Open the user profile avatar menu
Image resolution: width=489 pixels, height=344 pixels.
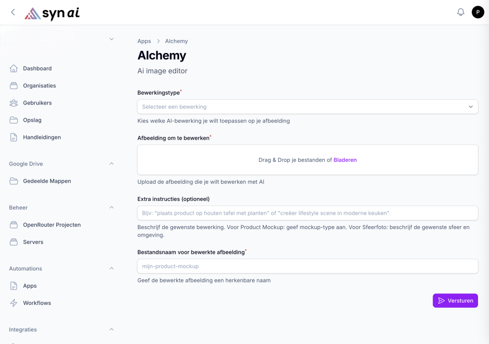coord(478,12)
